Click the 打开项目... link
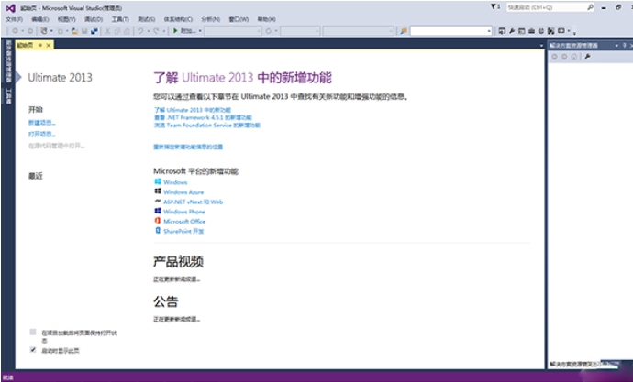633x382 pixels. click(42, 134)
